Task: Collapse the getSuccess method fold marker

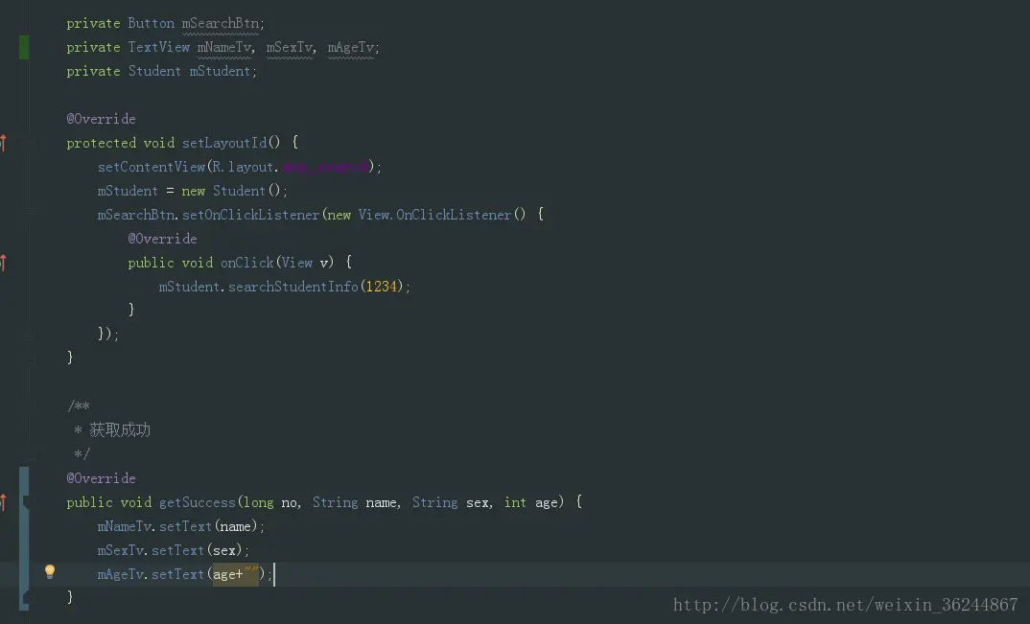Action: (27, 503)
